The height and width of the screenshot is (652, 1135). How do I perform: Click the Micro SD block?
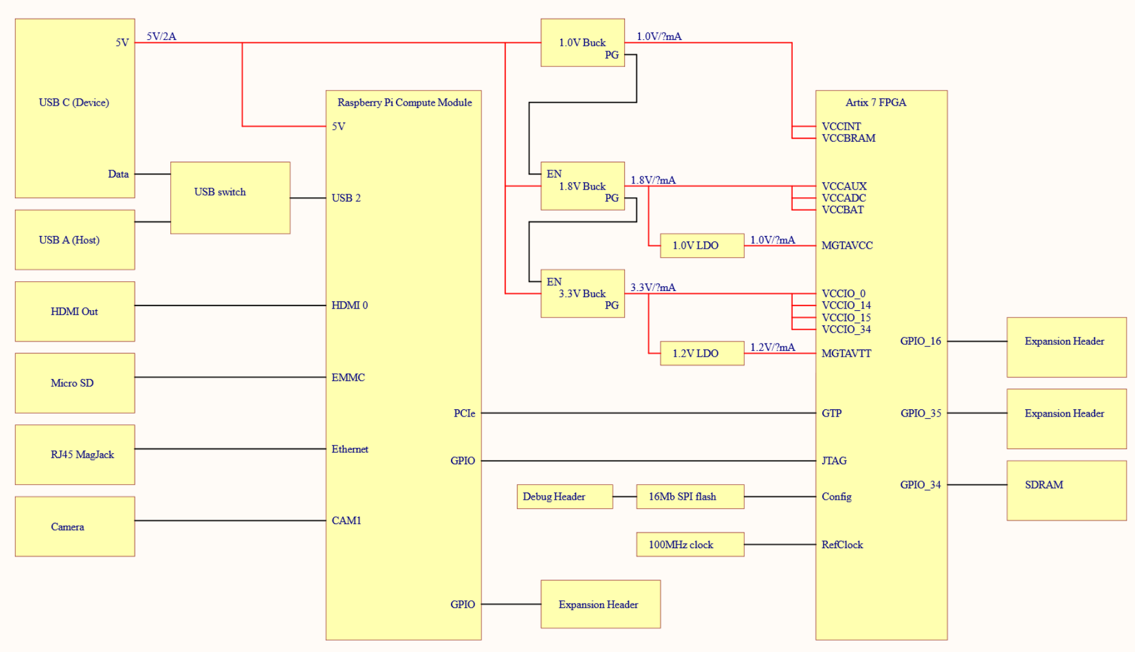pos(75,383)
